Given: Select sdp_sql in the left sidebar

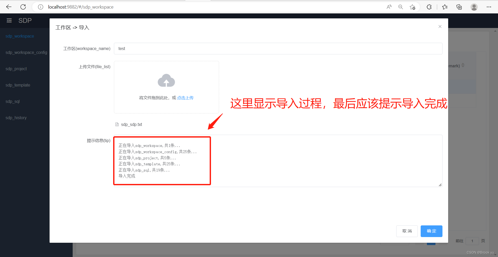Looking at the screenshot, I should click(12, 101).
